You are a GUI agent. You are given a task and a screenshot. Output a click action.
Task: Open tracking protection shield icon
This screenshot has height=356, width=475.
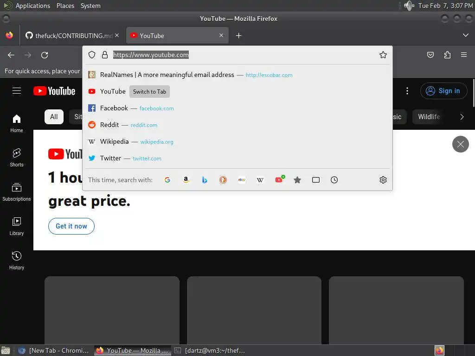pos(92,55)
